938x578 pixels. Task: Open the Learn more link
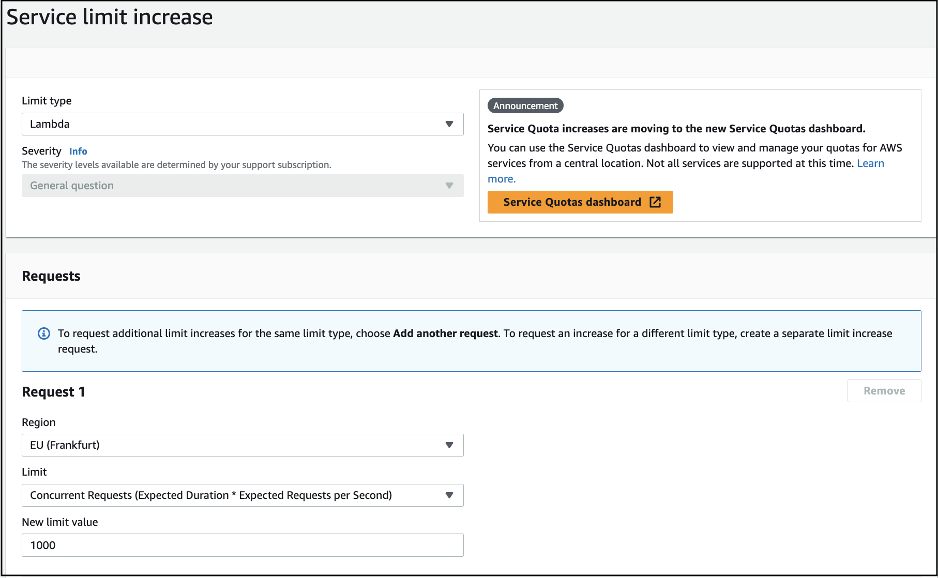pos(870,163)
